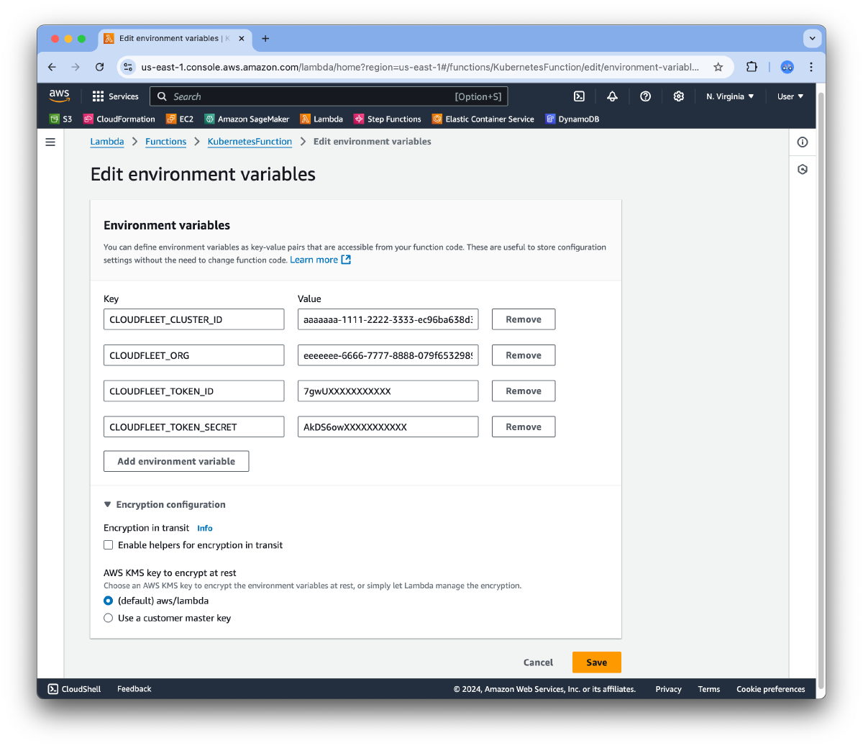Go to KubernetesFunction breadcrumb
The image size is (863, 748).
coord(250,142)
